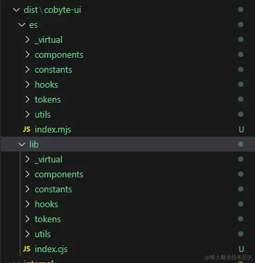Click the git status dot beside es folder
255x263 pixels.
[x=241, y=24]
